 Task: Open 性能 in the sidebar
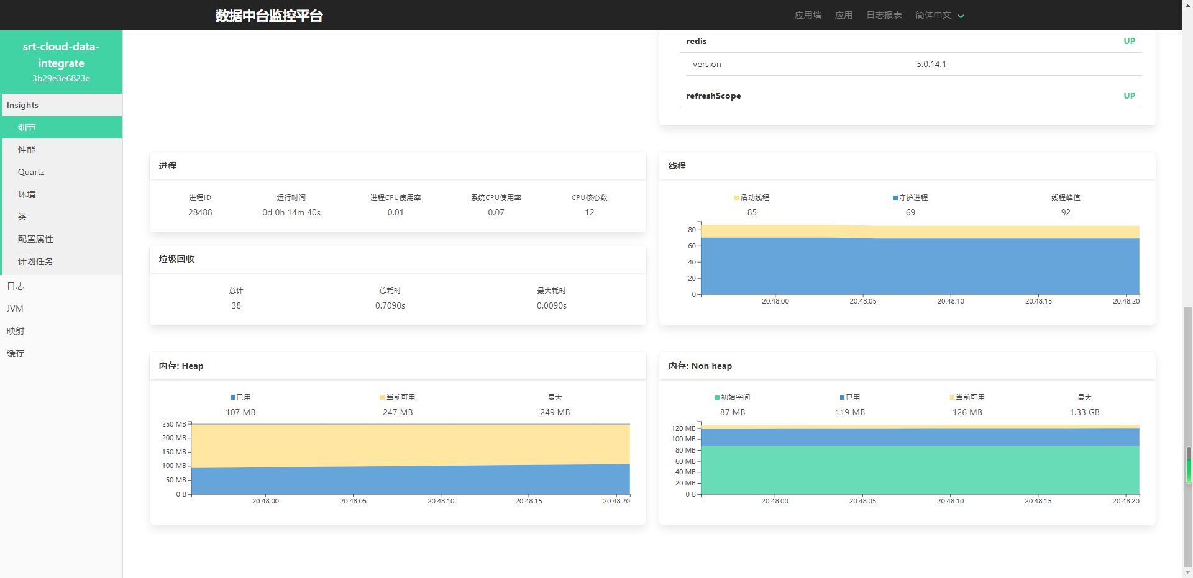61,150
